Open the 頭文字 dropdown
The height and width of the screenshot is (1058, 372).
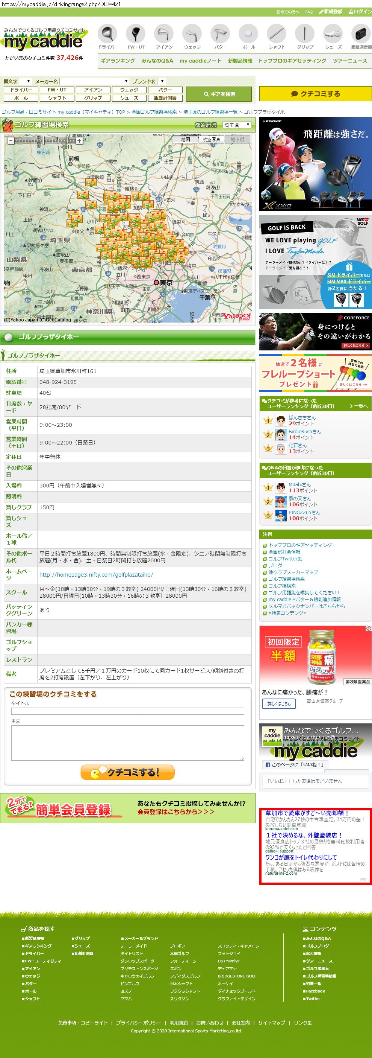pos(25,81)
